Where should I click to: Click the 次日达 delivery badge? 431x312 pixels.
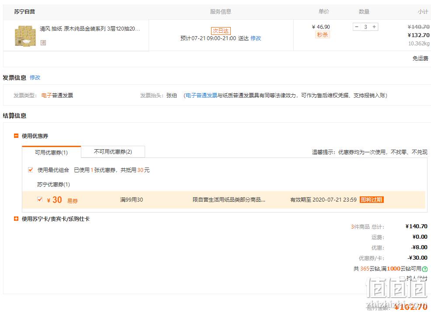(x=221, y=31)
